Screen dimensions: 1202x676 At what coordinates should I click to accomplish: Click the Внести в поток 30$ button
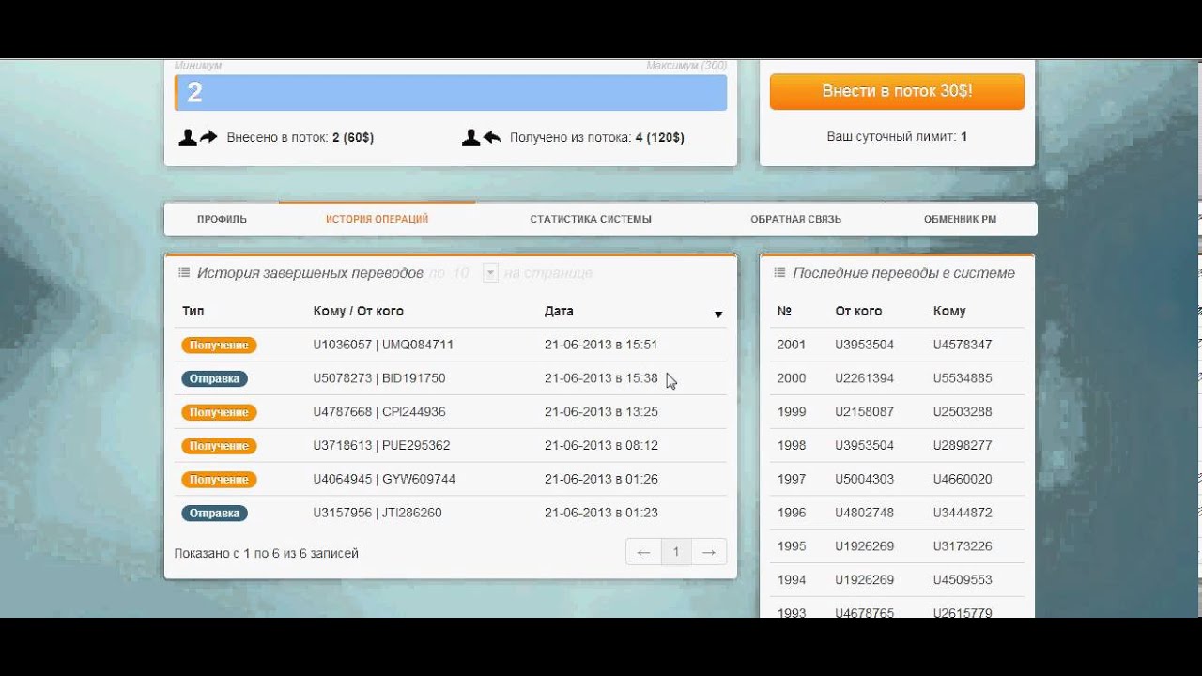(x=897, y=92)
